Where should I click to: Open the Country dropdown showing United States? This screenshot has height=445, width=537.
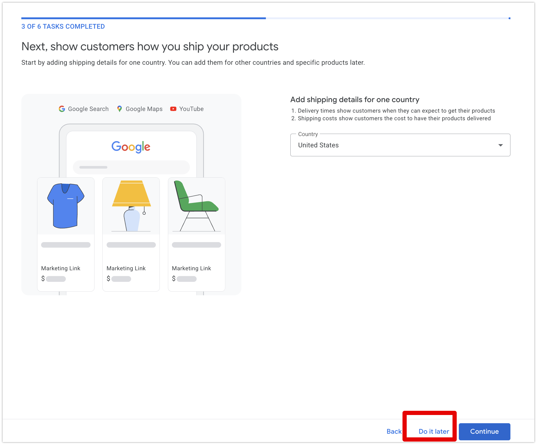400,145
